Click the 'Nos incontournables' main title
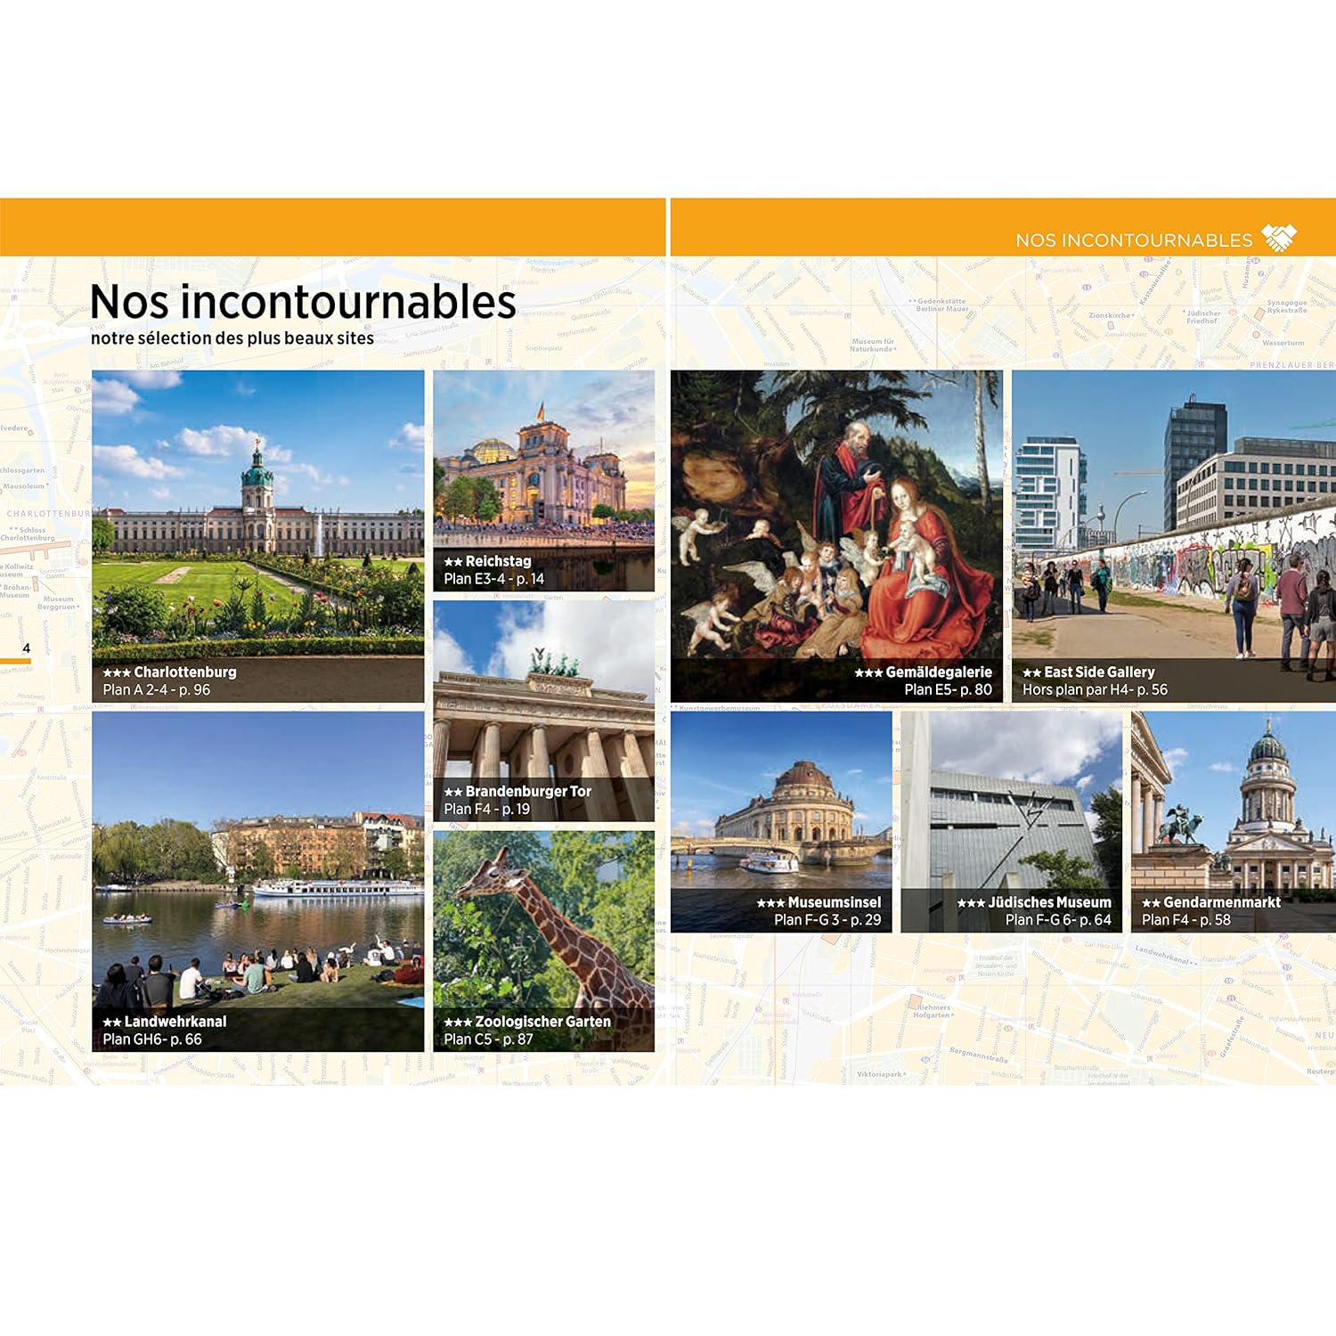 (x=303, y=302)
